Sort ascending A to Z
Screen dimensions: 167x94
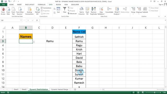click(x=55, y=9)
